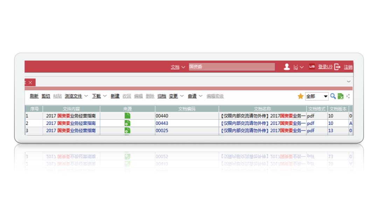Click green source file icon in row 3

tap(127, 130)
